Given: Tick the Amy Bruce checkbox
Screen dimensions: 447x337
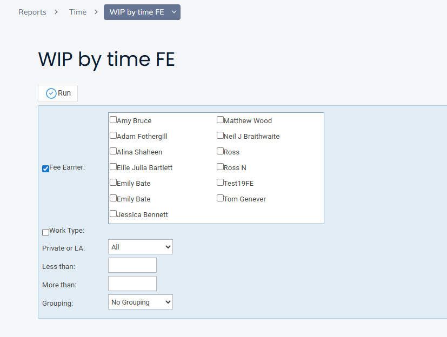Looking at the screenshot, I should click(114, 120).
